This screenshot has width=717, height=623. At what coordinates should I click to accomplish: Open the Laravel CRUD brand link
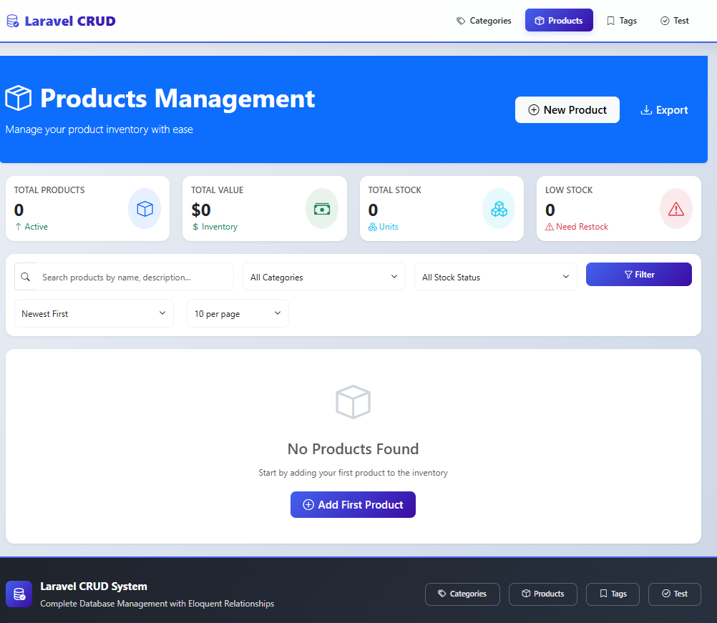pyautogui.click(x=61, y=21)
